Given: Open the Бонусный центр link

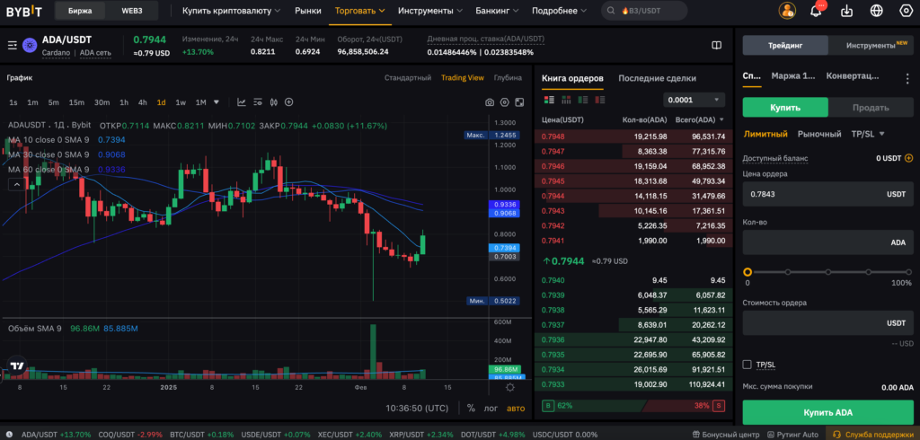Looking at the screenshot, I should [726, 435].
